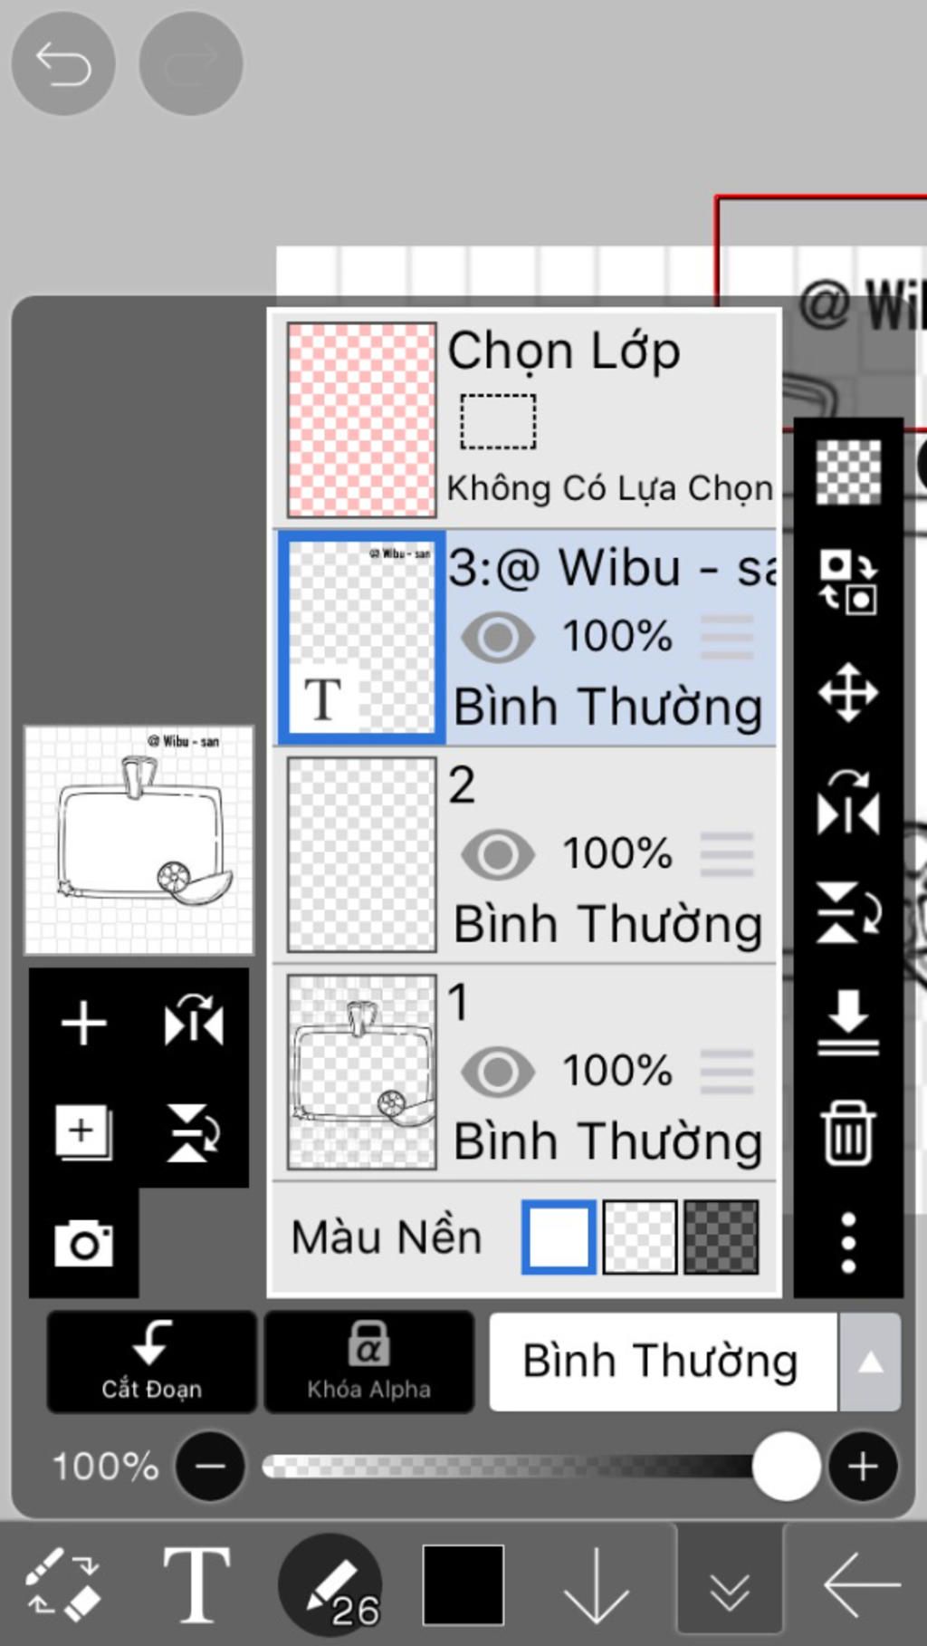Tap the undo arrow button
Image resolution: width=927 pixels, height=1646 pixels.
click(62, 63)
